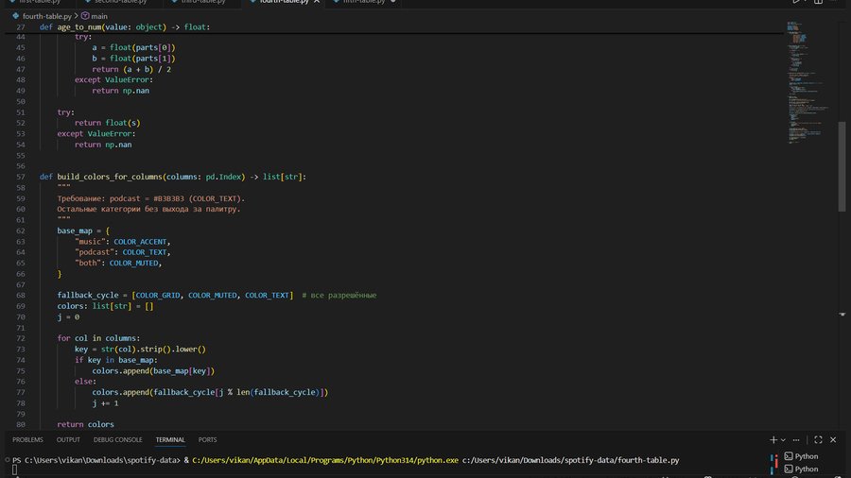Show the PORTS tab
The height and width of the screenshot is (478, 851).
(x=207, y=439)
